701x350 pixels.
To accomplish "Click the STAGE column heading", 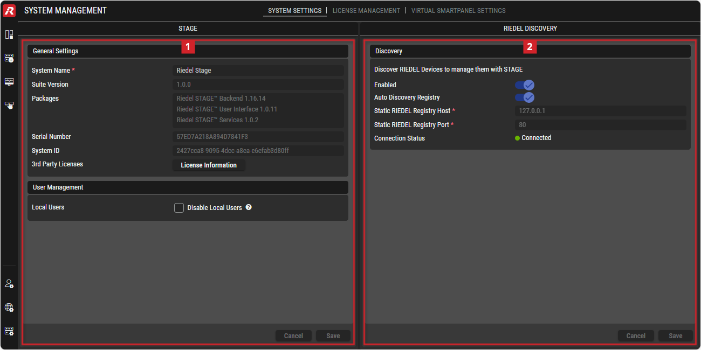I will click(188, 29).
